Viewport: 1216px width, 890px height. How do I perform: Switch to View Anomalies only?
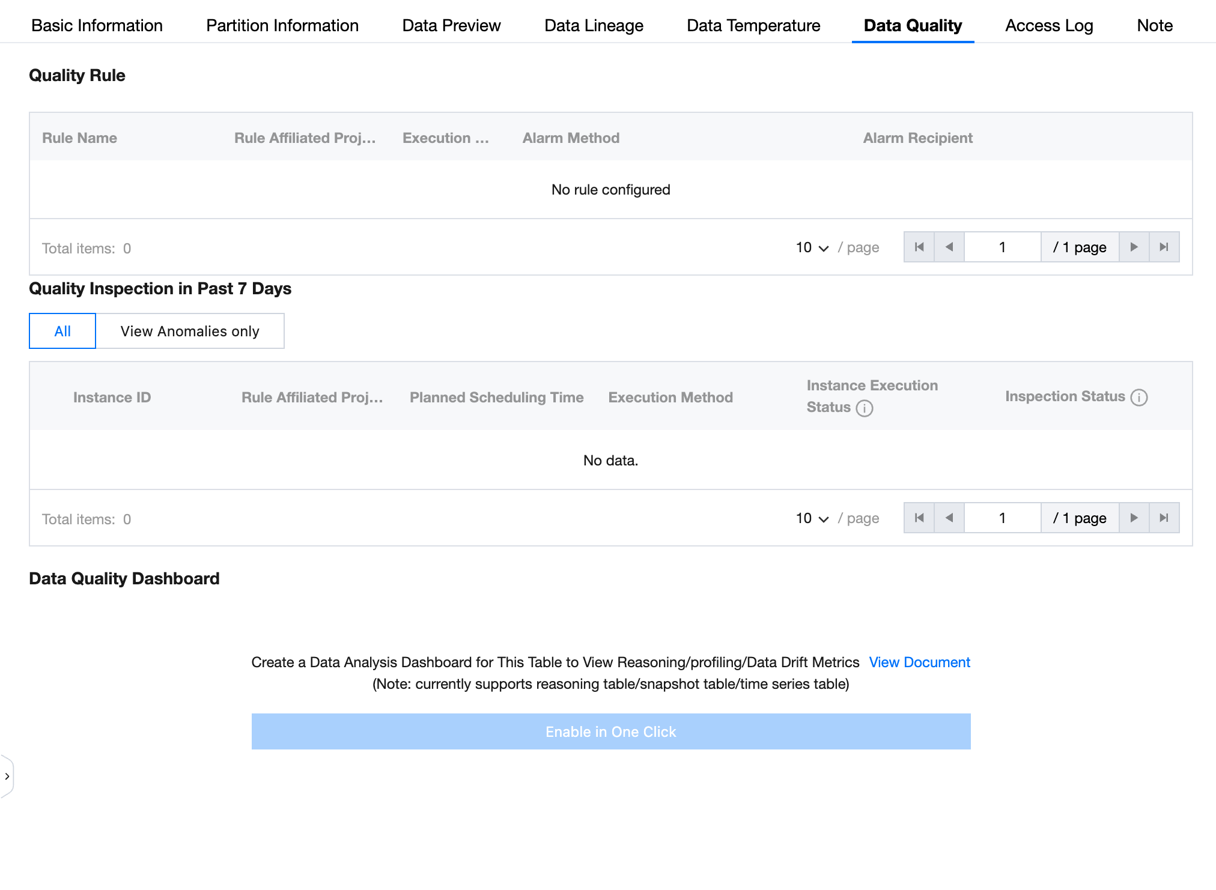coord(190,331)
